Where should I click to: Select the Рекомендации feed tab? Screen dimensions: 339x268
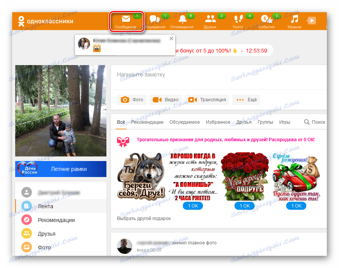147,122
